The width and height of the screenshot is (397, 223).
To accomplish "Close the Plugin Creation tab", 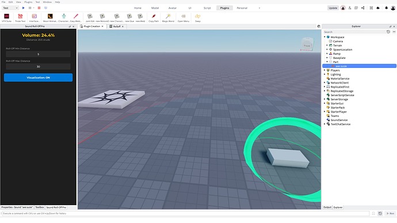I will [x=102, y=27].
